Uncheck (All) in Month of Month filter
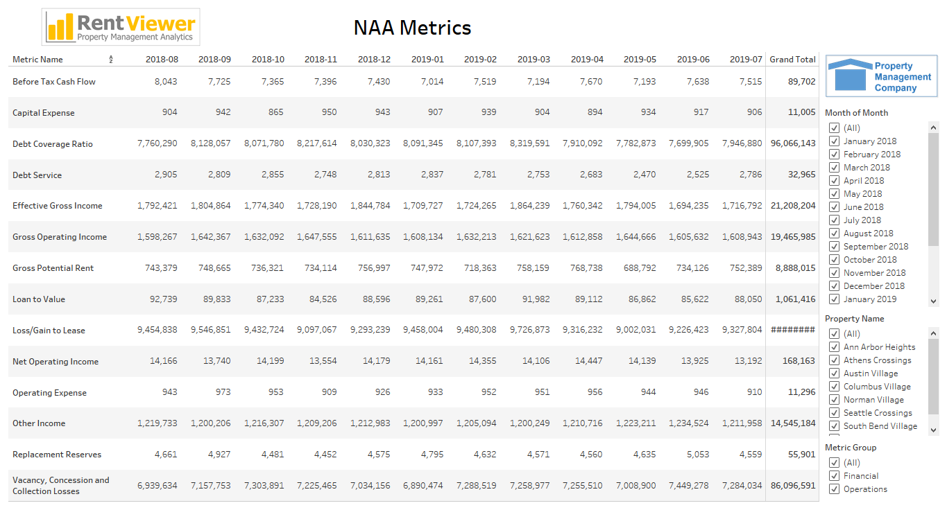Image resolution: width=947 pixels, height=510 pixels. coord(834,127)
